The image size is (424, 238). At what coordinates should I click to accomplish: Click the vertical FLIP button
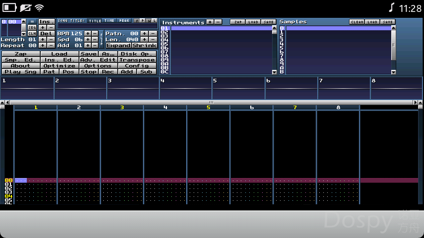101,40
